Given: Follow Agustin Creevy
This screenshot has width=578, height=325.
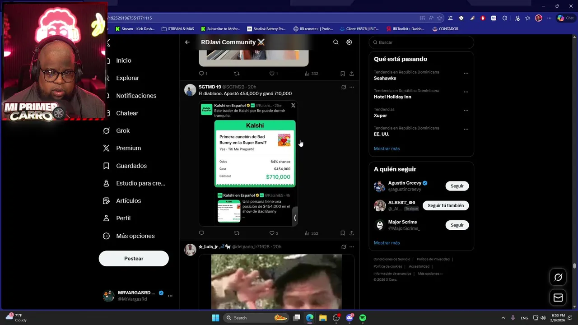Looking at the screenshot, I should [x=457, y=186].
